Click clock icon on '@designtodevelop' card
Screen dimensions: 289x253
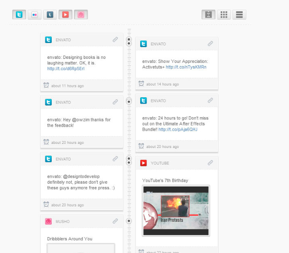pyautogui.click(x=46, y=205)
